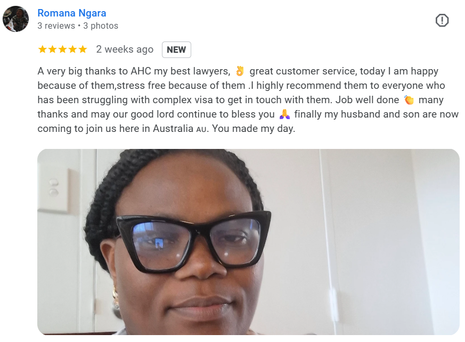Image resolution: width=465 pixels, height=342 pixels.
Task: Click the folded praying hands emoji
Action: click(x=284, y=114)
